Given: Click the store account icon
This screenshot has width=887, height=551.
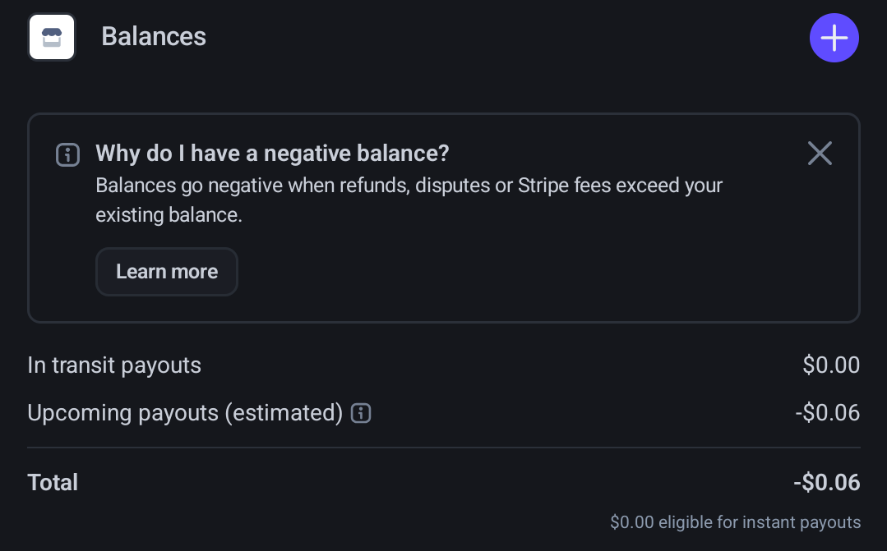Looking at the screenshot, I should pyautogui.click(x=52, y=37).
